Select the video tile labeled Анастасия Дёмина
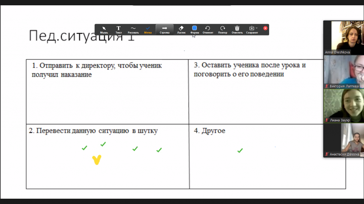This screenshot has width=364, height=204. pyautogui.click(x=343, y=140)
